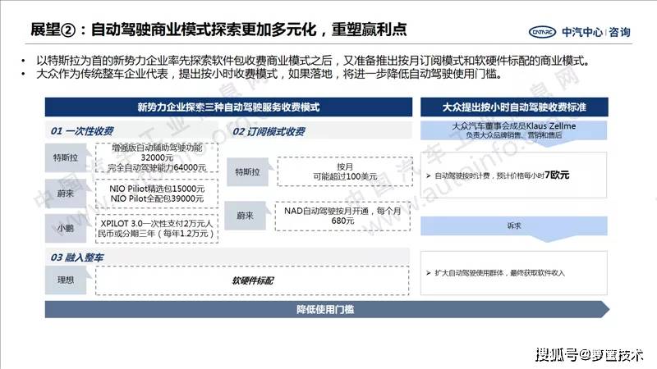Click header 大众提出按小时自动驾驶收费标准
This screenshot has width=657, height=369.
click(x=514, y=107)
